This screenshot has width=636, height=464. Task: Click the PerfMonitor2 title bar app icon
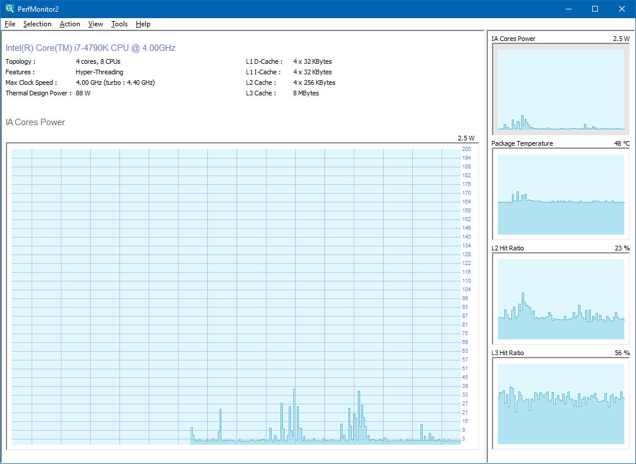click(x=9, y=9)
